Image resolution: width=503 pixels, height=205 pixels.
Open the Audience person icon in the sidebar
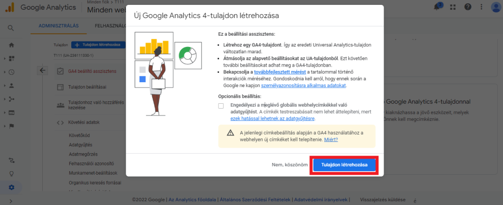12,85
